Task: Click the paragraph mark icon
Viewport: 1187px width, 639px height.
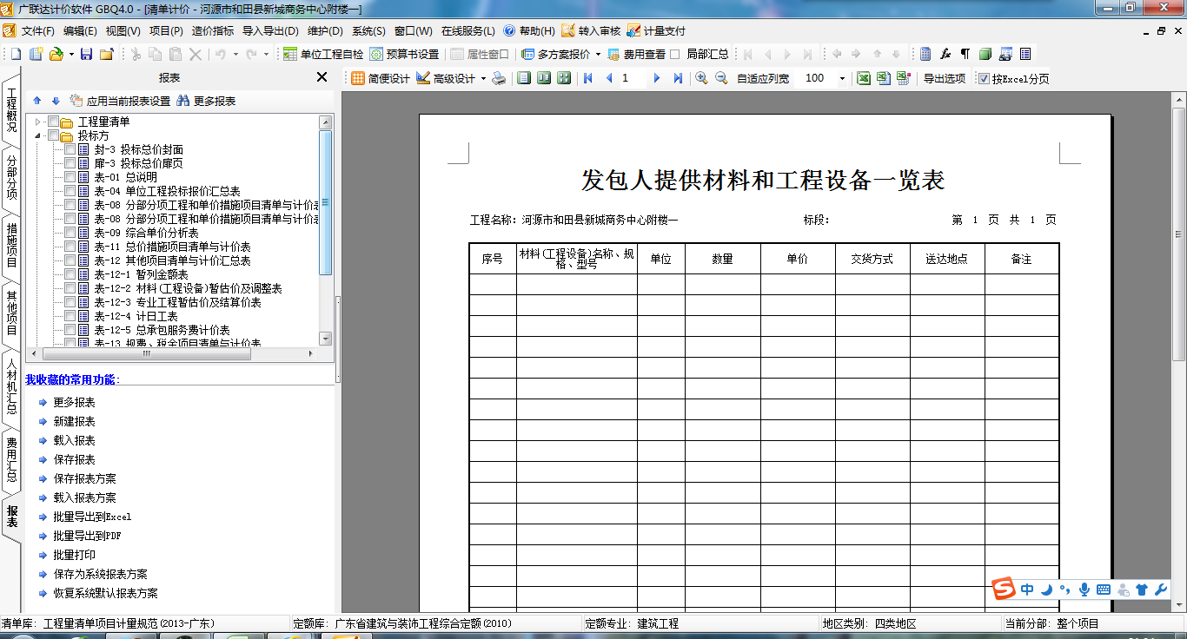Action: click(965, 54)
